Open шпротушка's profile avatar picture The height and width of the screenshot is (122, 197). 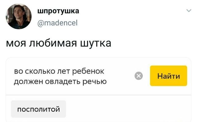coord(18,16)
